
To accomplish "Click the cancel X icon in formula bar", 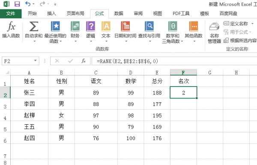I will tap(57, 61).
